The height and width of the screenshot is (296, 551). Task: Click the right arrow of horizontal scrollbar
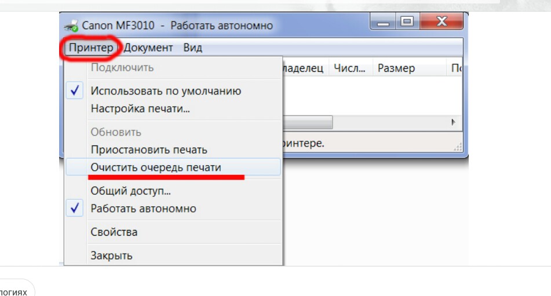coord(454,123)
